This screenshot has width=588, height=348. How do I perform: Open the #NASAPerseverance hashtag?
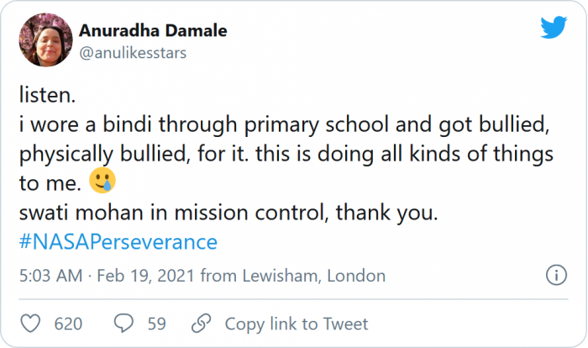118,242
